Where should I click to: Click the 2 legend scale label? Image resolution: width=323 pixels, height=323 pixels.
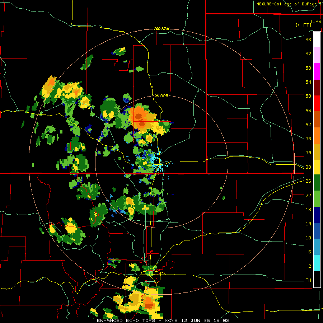(x=309, y=266)
